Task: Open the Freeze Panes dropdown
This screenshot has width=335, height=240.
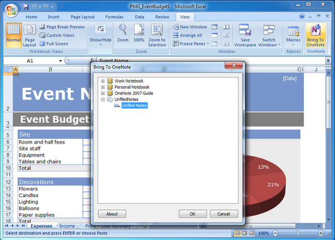Action: [191, 43]
